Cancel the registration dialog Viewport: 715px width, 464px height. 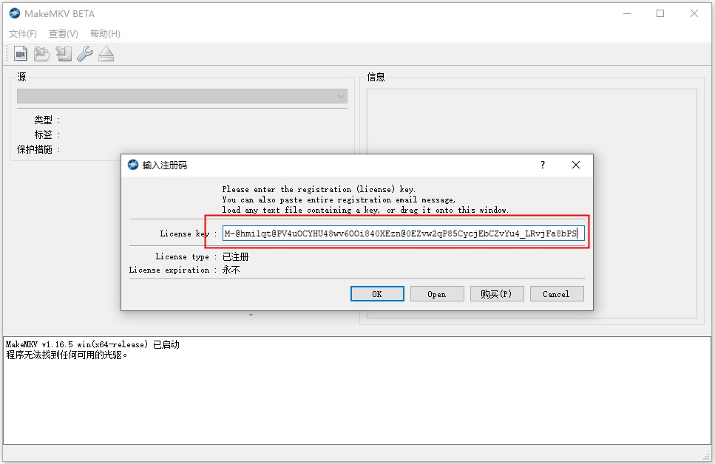[x=556, y=294]
